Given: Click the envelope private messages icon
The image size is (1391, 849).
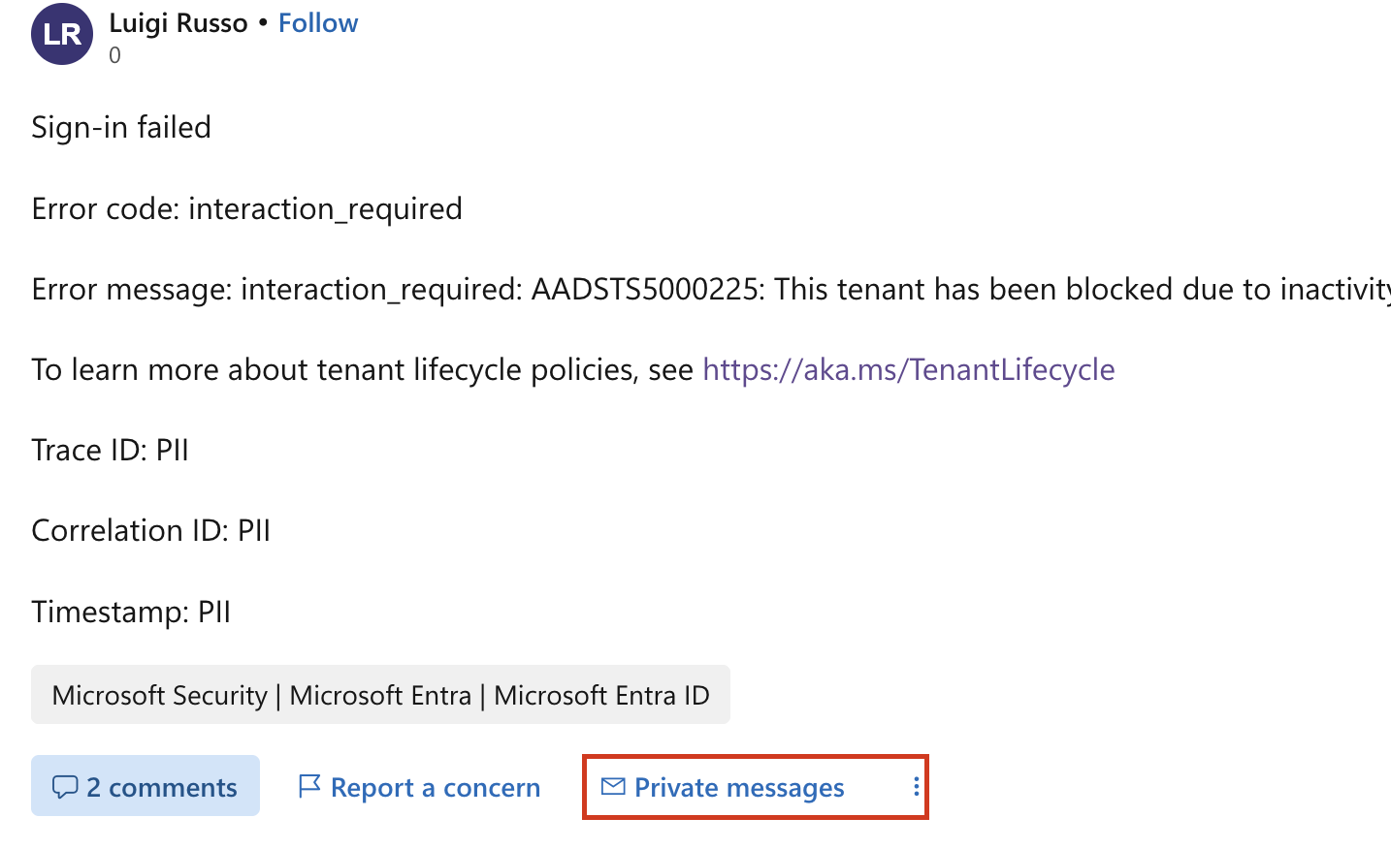Looking at the screenshot, I should [613, 786].
